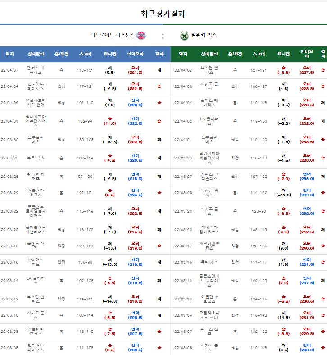
Task: Click over value (240.0) in Bucks table
Action: (307, 248)
